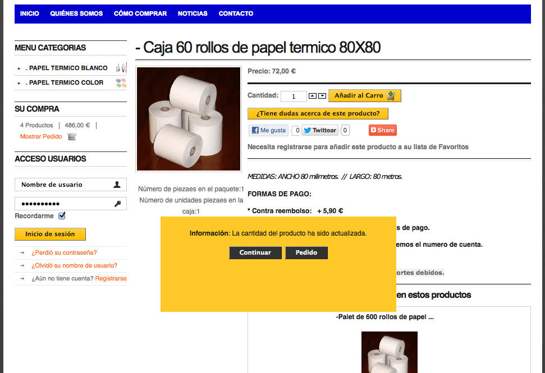Click the Cantidad quantity input field

(294, 96)
